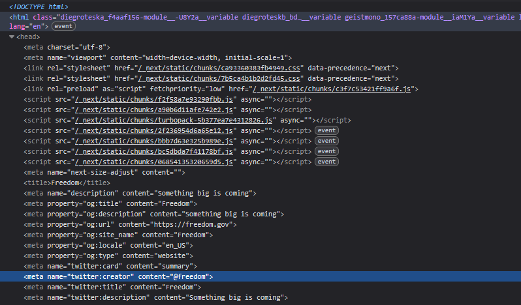Viewport: 521px width, 305px height.
Task: Select the meta next-size-adjust node
Action: coord(104,173)
